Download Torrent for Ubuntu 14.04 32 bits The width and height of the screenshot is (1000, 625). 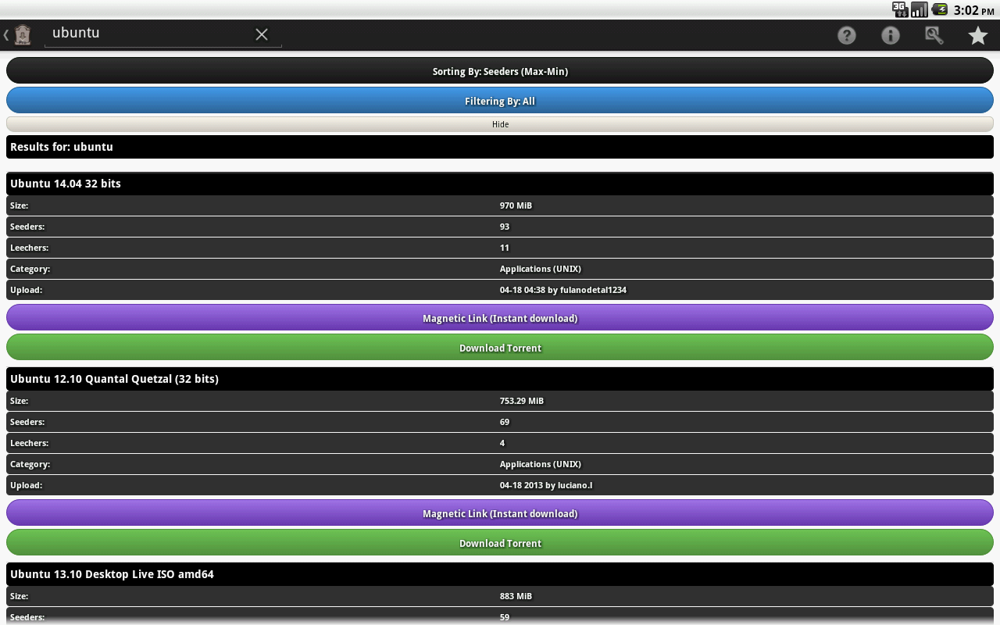tap(500, 348)
